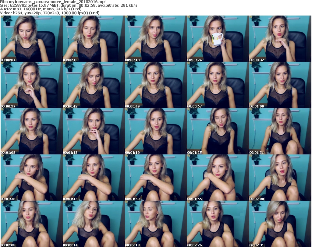The height and width of the screenshot is (247, 312).
Task: Open the frame at 00:00:24 with mug
Action: pyautogui.click(x=218, y=39)
